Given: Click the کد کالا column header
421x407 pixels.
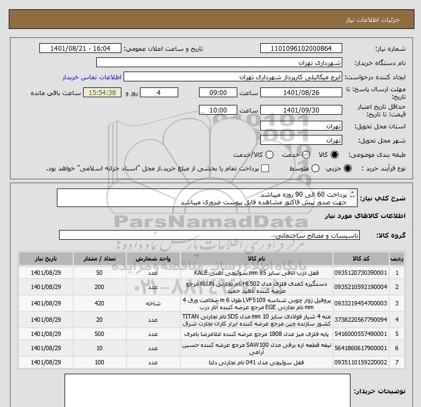Looking at the screenshot, I should pyautogui.click(x=361, y=258).
